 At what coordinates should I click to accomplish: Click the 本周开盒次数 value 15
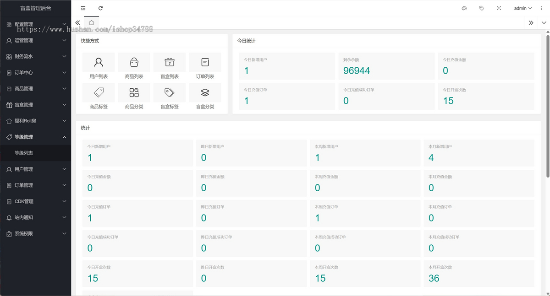click(320, 278)
